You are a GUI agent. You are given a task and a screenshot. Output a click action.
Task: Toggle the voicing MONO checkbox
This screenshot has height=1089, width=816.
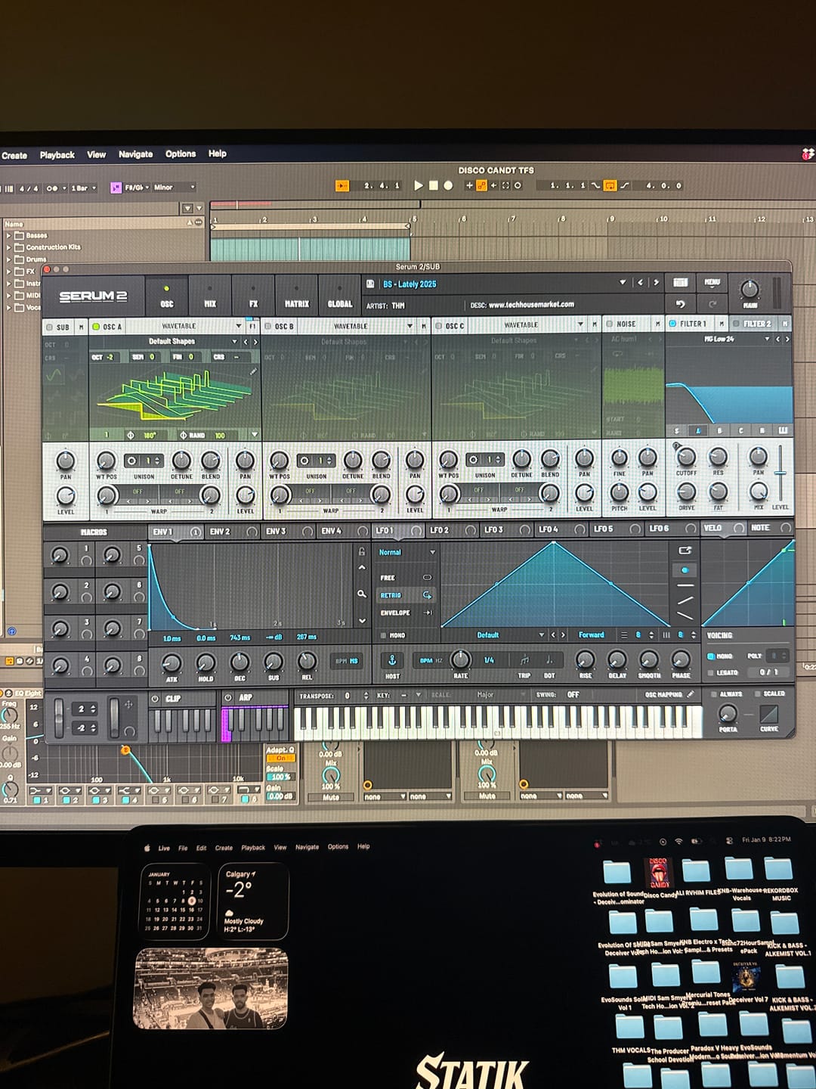tap(711, 656)
